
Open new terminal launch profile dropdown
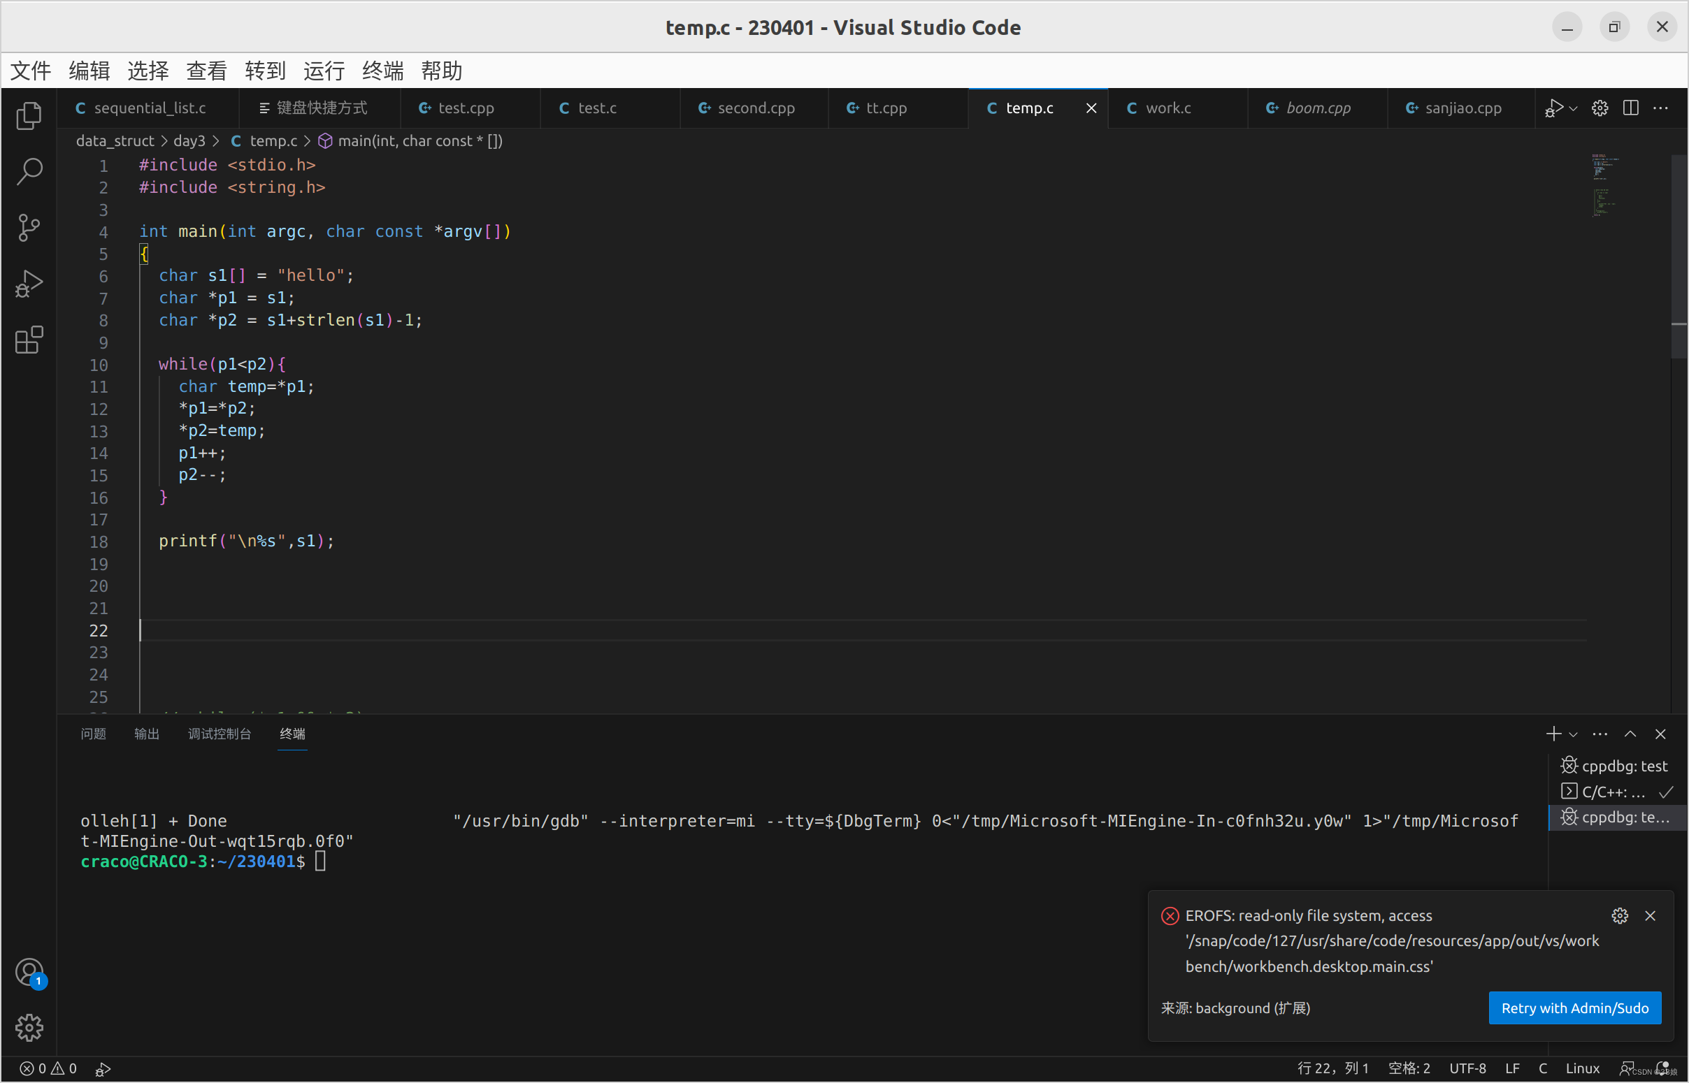pos(1574,734)
